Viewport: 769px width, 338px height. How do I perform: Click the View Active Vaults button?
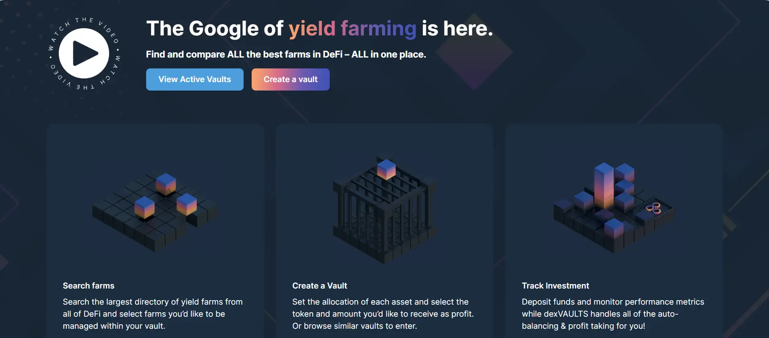point(194,79)
